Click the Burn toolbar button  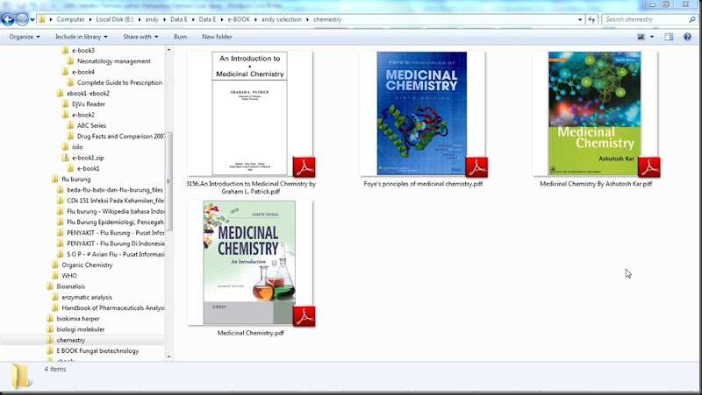click(x=181, y=37)
